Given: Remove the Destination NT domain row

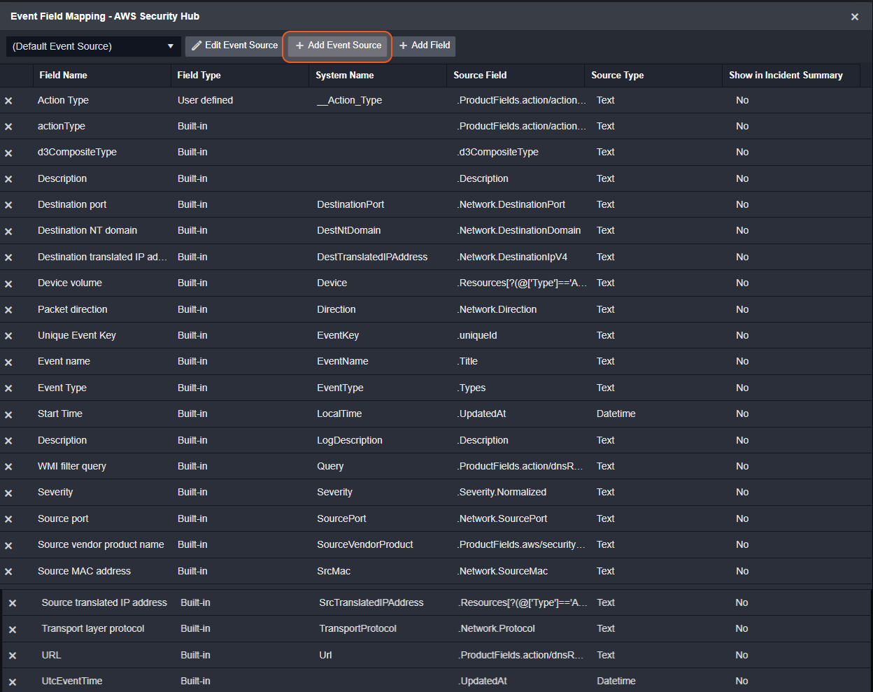Looking at the screenshot, I should (x=8, y=231).
